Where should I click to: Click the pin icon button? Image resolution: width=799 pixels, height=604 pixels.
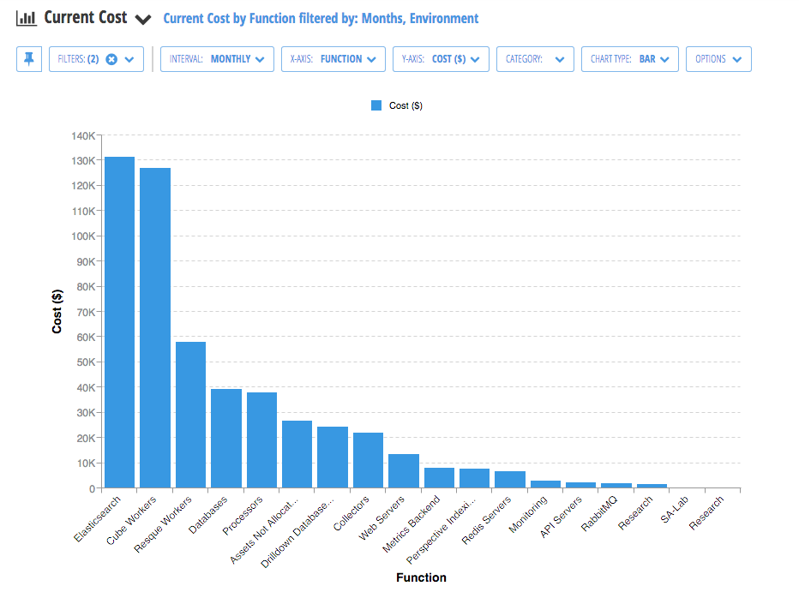29,59
